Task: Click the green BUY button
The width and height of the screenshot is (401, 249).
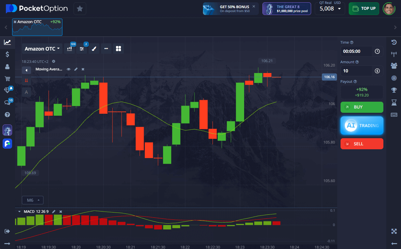Action: 362,107
